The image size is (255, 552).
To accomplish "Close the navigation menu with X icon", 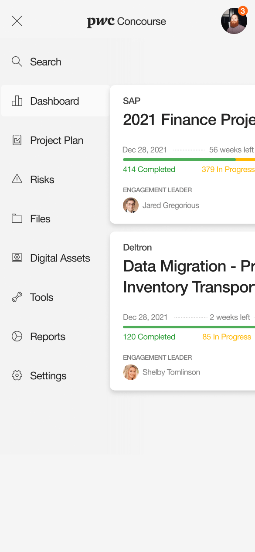I will tap(17, 21).
